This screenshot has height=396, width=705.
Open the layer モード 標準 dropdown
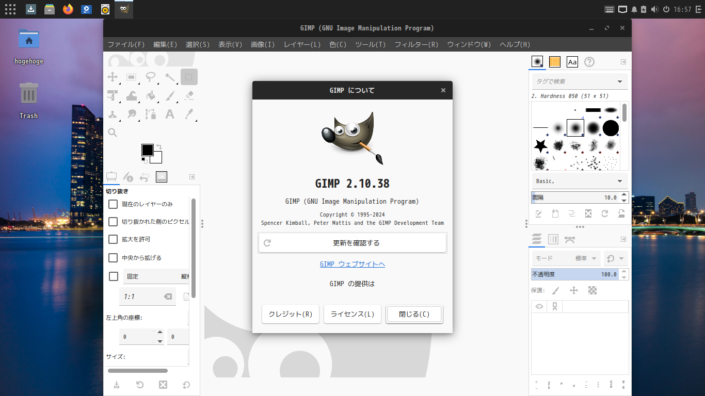click(566, 258)
